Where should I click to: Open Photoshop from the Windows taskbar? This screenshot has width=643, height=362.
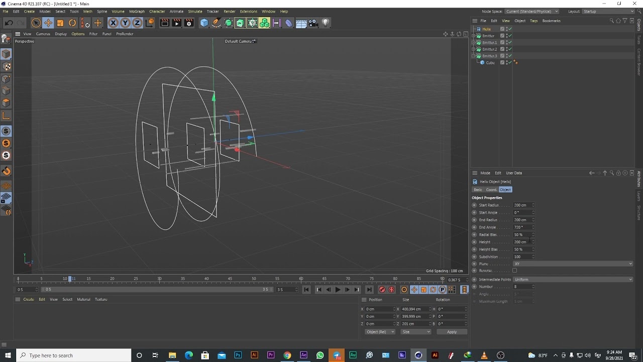pyautogui.click(x=238, y=355)
